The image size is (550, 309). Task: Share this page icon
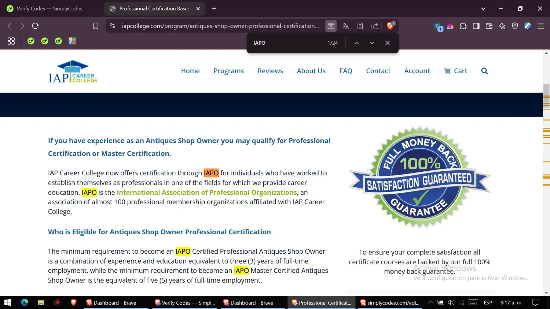[x=375, y=26]
